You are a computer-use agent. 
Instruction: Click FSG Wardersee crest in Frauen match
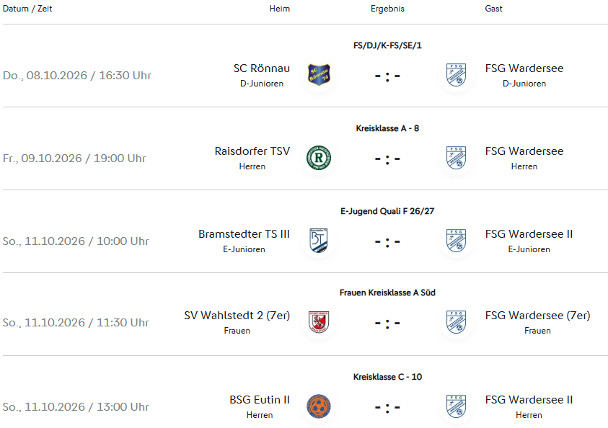click(456, 322)
